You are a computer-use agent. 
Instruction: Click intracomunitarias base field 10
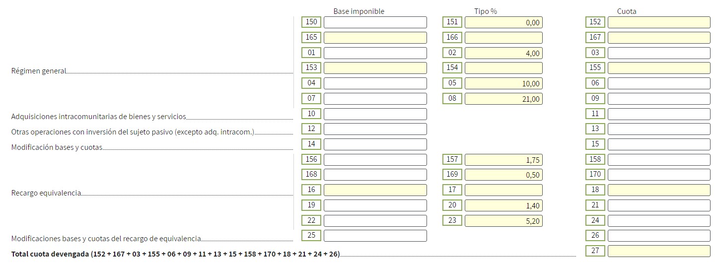(x=375, y=114)
